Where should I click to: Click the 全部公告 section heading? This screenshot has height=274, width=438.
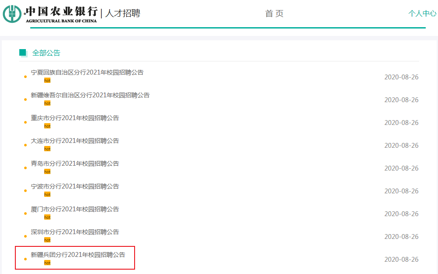pos(46,53)
